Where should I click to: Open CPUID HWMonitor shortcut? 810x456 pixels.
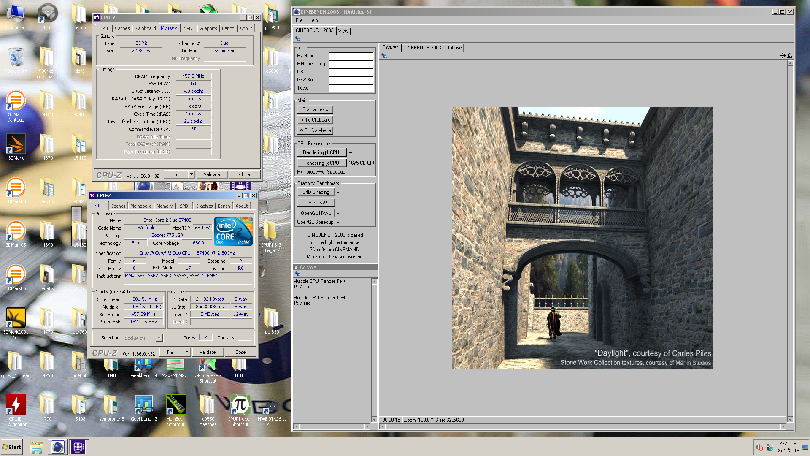click(16, 410)
